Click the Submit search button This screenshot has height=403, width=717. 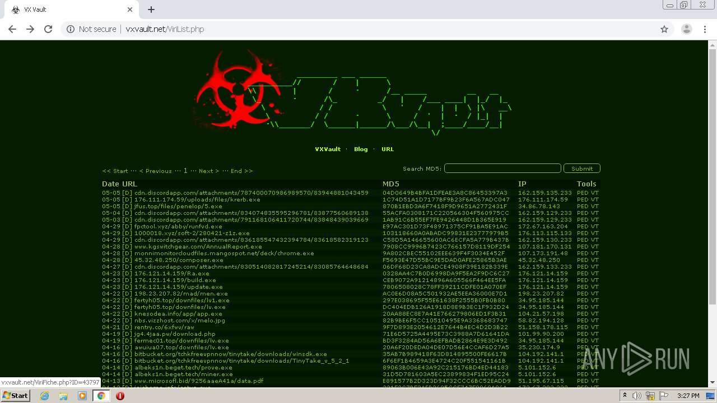pyautogui.click(x=582, y=168)
